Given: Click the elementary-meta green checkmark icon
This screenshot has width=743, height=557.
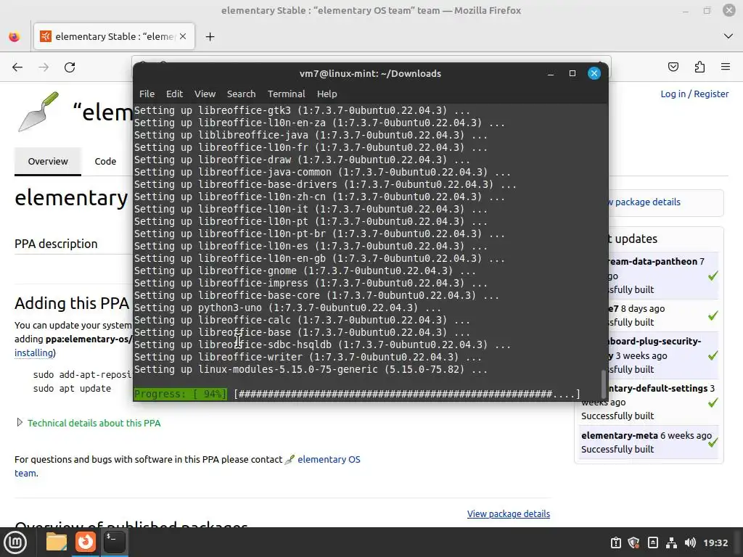Looking at the screenshot, I should [713, 442].
